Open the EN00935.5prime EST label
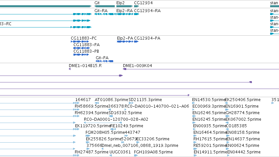This screenshot has width=279, height=157. point(209,126)
